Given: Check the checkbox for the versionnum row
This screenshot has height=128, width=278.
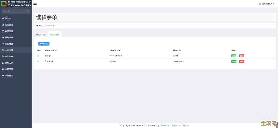Looking at the screenshot, I should [x=38, y=56].
